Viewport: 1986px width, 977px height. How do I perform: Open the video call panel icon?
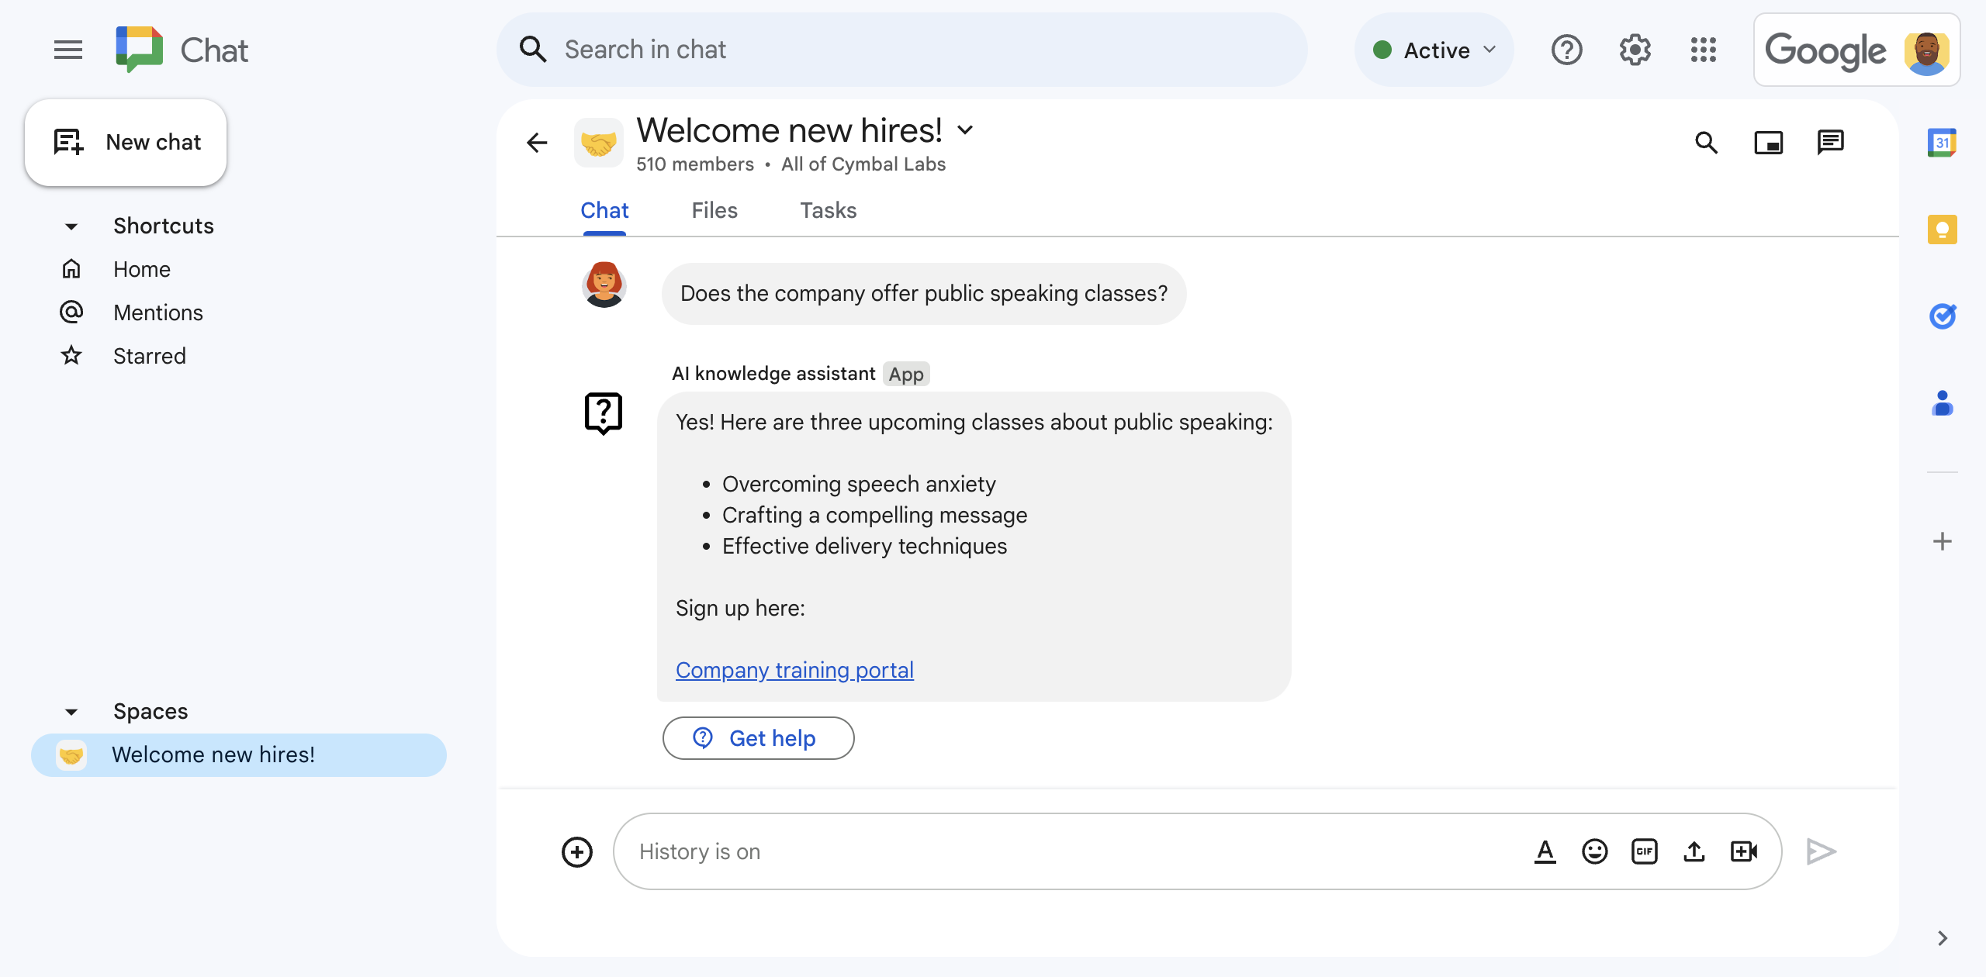click(1770, 142)
